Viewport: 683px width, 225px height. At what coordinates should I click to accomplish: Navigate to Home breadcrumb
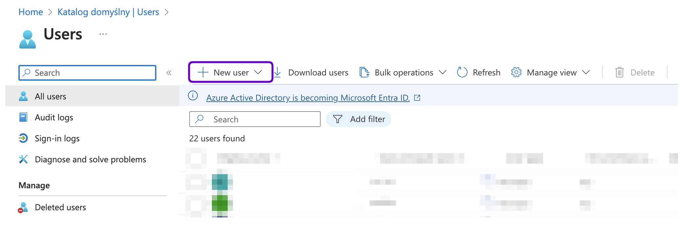point(31,12)
